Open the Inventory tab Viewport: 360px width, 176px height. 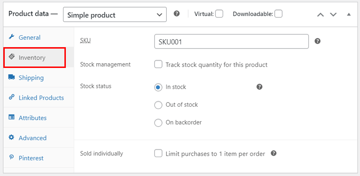(38, 58)
